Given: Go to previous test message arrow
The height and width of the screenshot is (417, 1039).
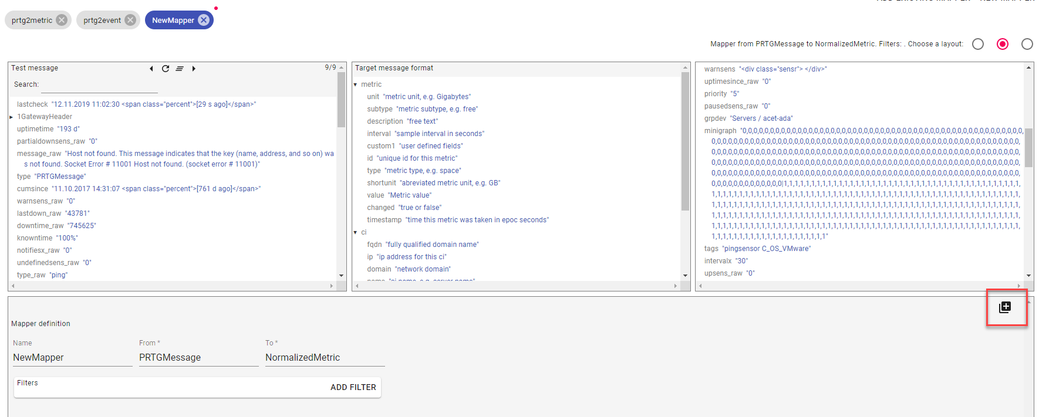Looking at the screenshot, I should tap(151, 69).
